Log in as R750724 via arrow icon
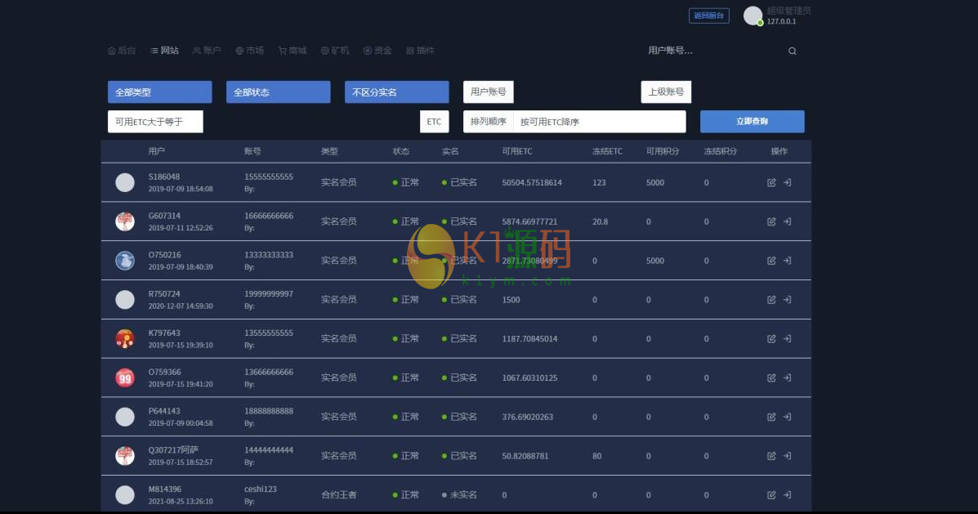 787,299
